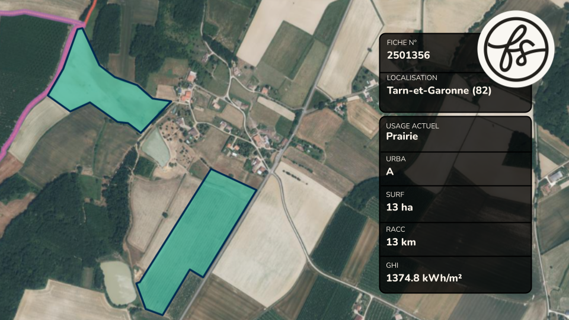The image size is (569, 320).
Task: Click the URBA value A
Action: [x=390, y=172]
